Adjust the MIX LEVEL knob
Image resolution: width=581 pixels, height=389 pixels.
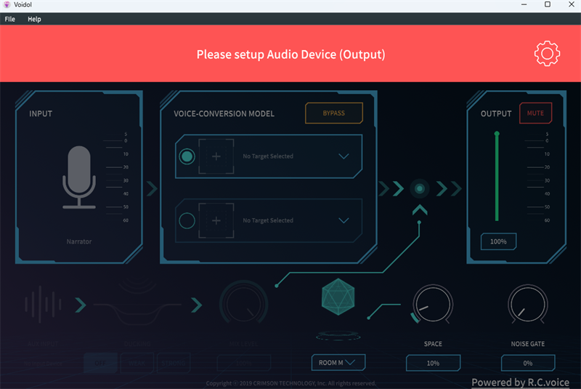(x=243, y=303)
